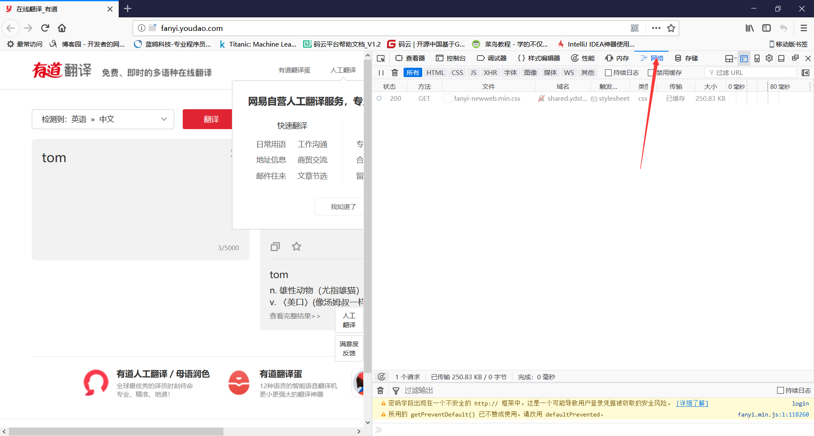Toggle split console icon in devtools

744,58
